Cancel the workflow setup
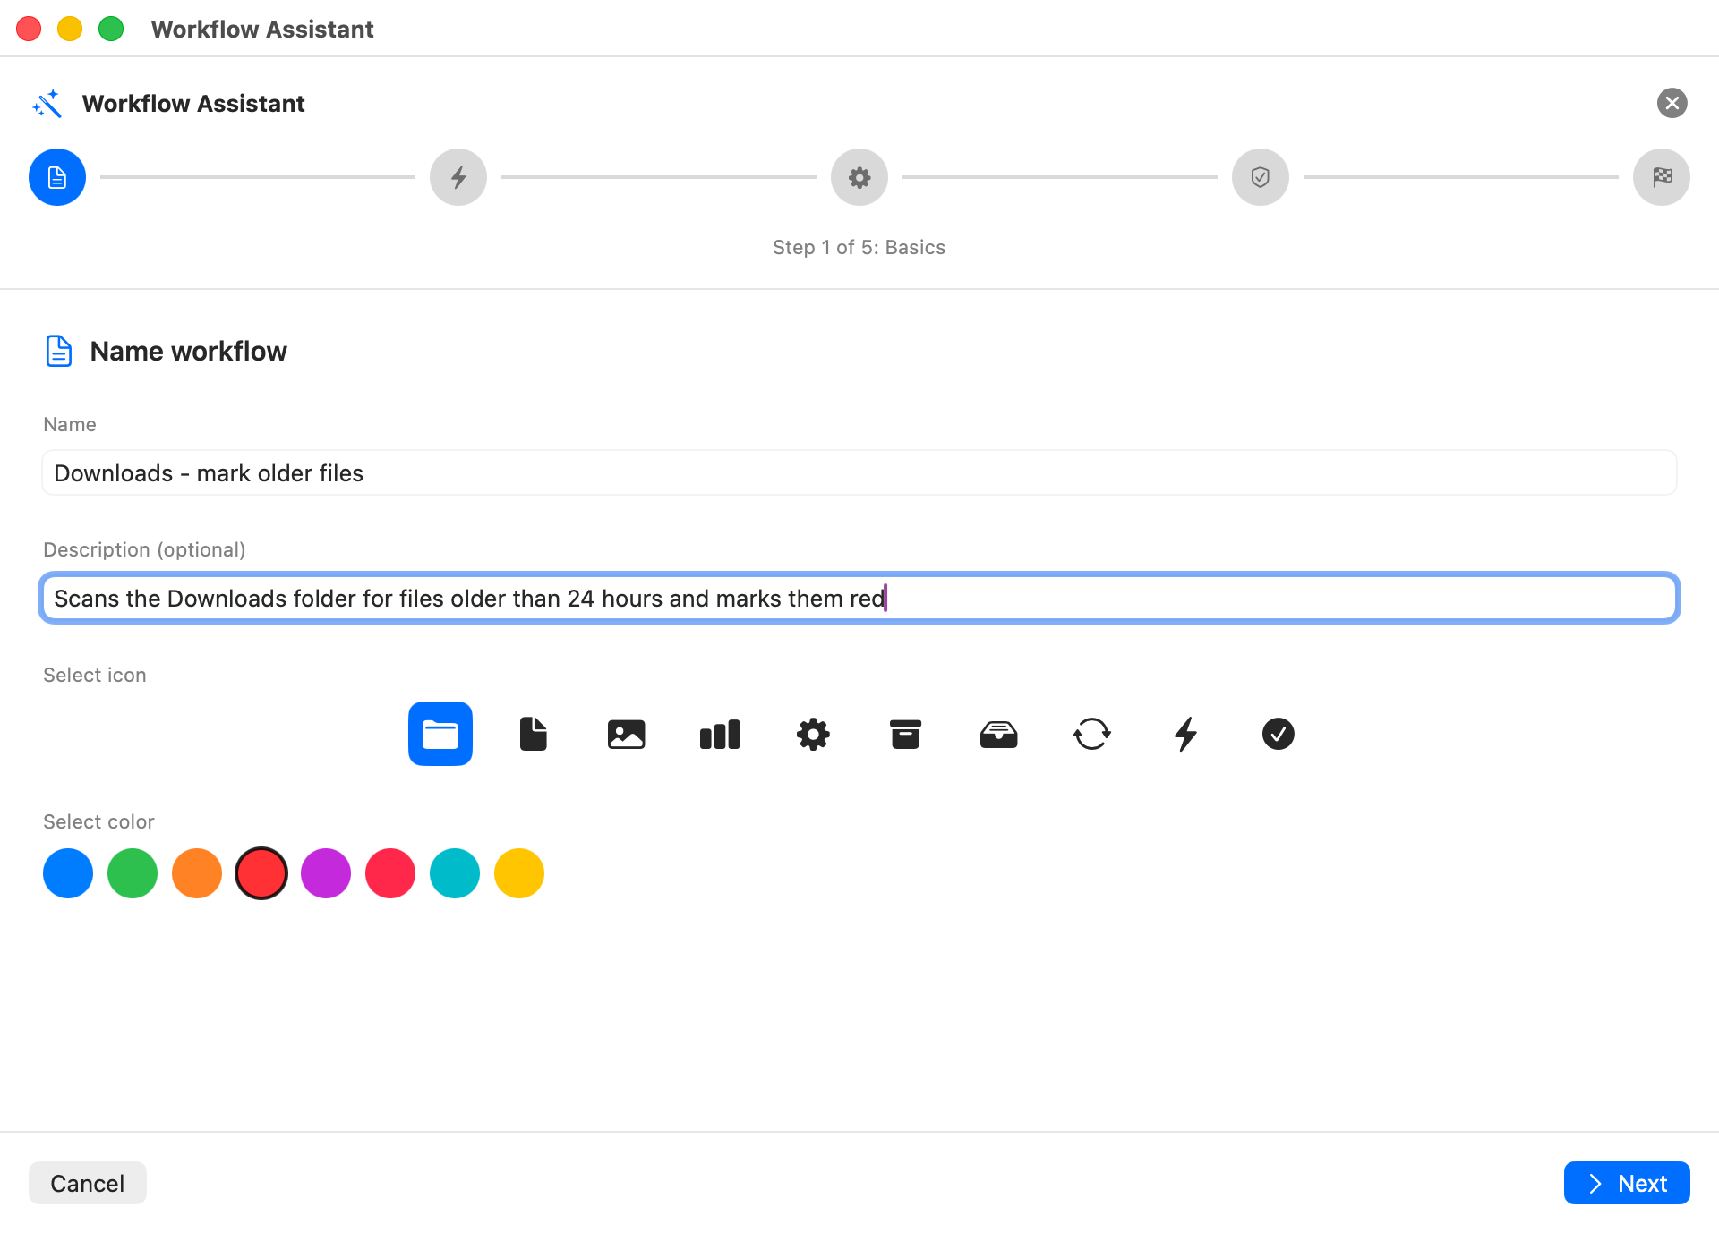The image size is (1719, 1233). point(88,1183)
